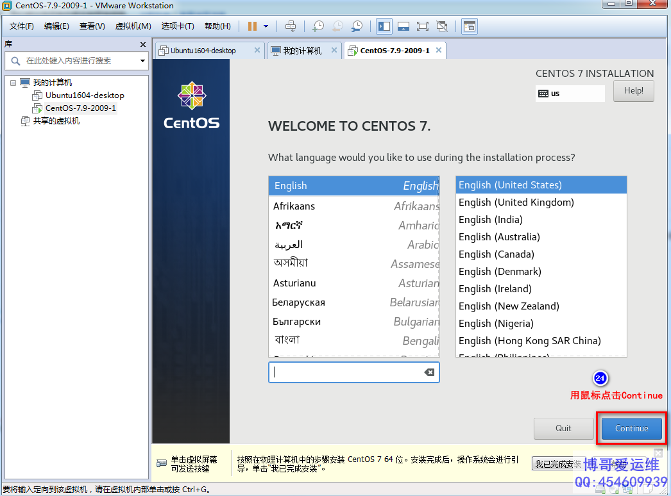Open the power options dropdown arrow

click(266, 26)
